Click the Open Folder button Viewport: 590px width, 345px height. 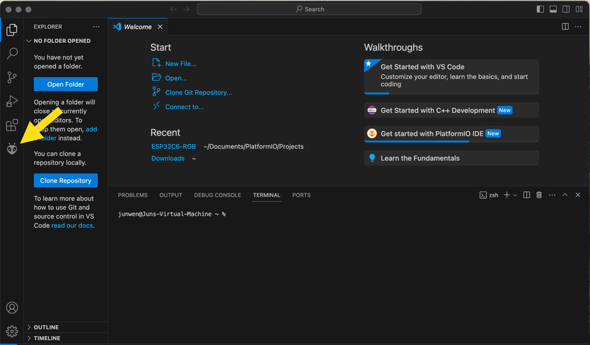66,84
